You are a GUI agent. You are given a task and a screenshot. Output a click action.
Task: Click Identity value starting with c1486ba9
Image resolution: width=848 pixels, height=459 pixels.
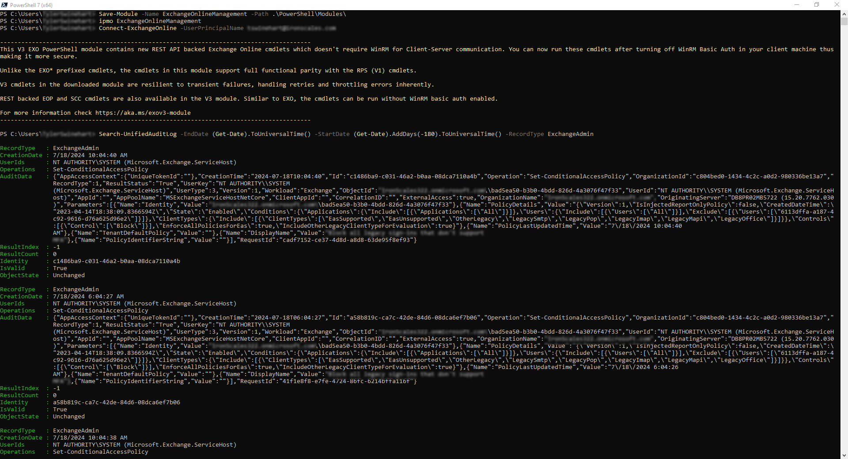(116, 261)
